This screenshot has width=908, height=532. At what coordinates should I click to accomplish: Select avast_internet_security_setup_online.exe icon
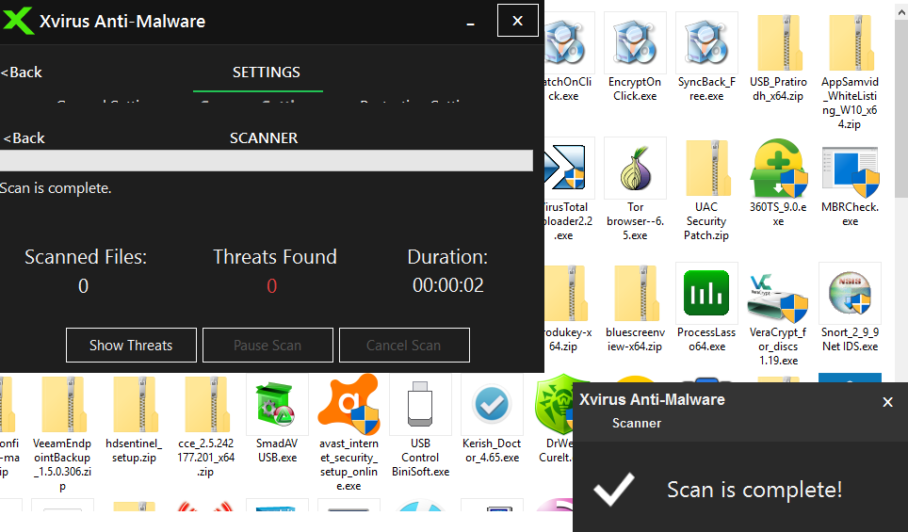pos(349,404)
